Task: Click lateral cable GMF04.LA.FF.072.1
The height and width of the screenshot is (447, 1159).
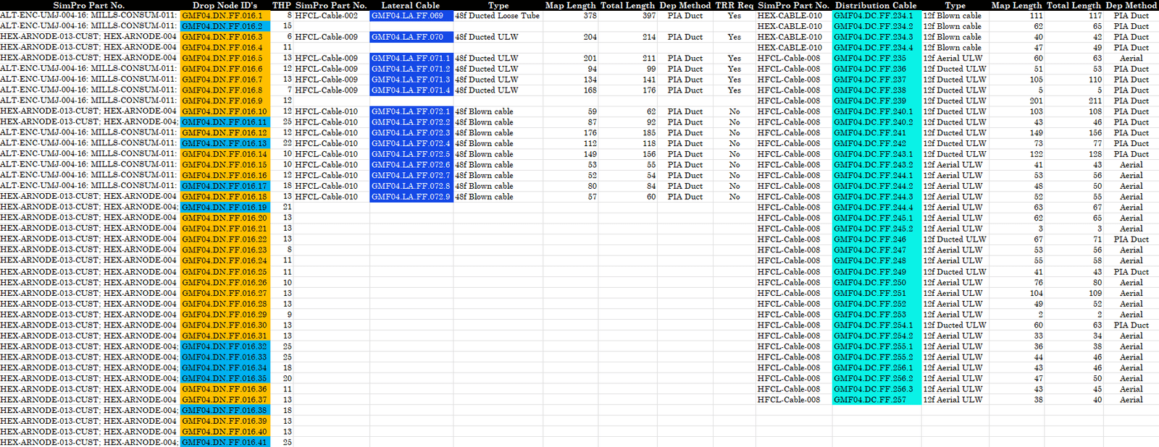Action: [411, 111]
